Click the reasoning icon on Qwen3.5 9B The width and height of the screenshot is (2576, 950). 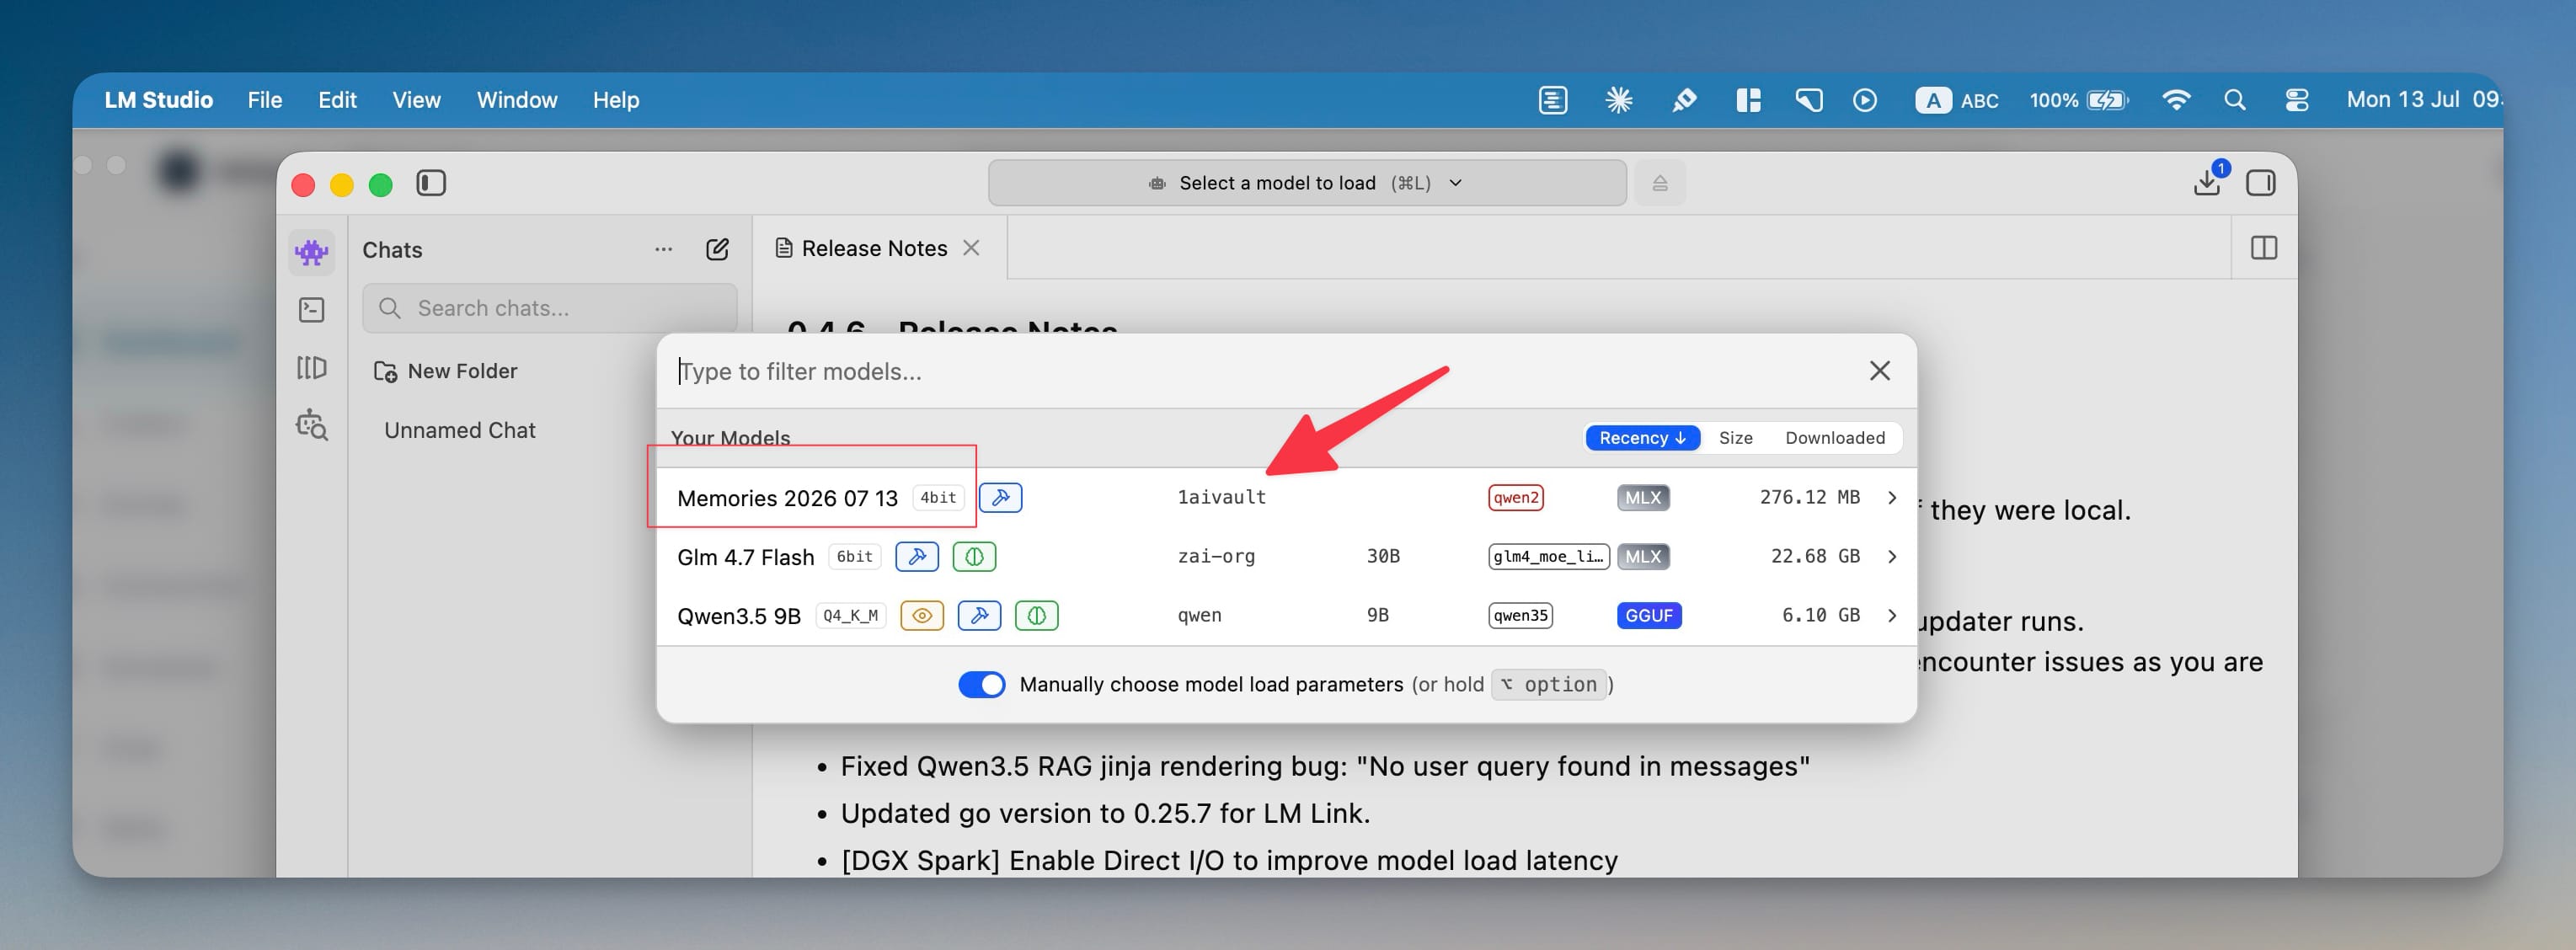1037,615
